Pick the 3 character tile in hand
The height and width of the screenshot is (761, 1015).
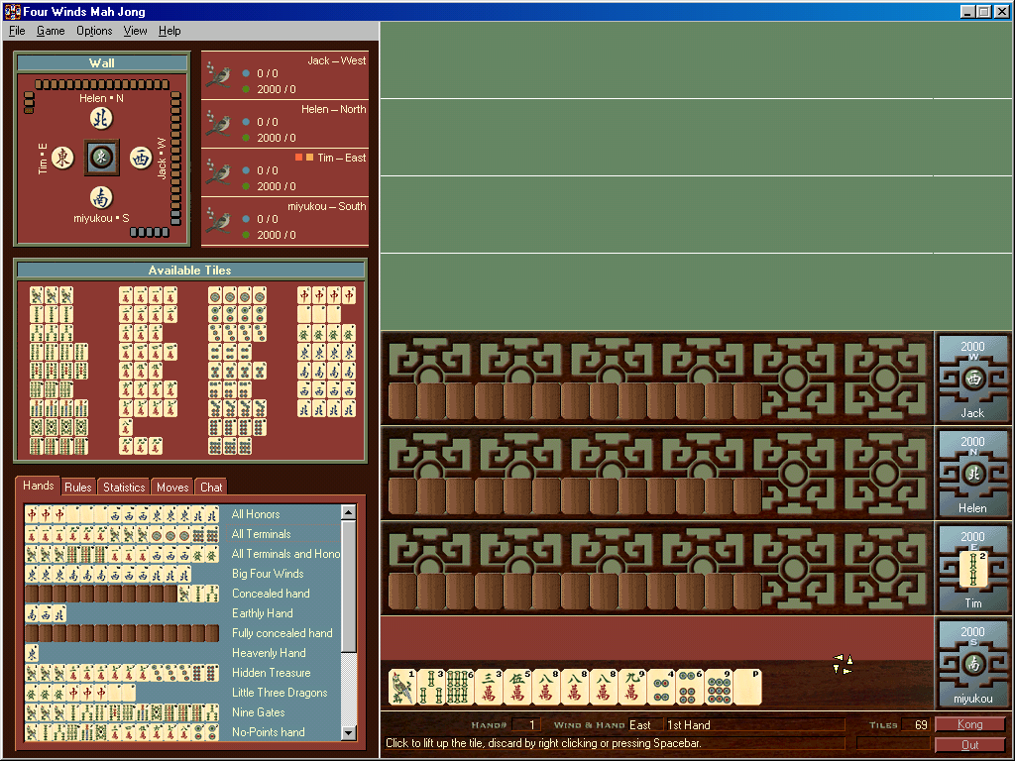[x=488, y=687]
